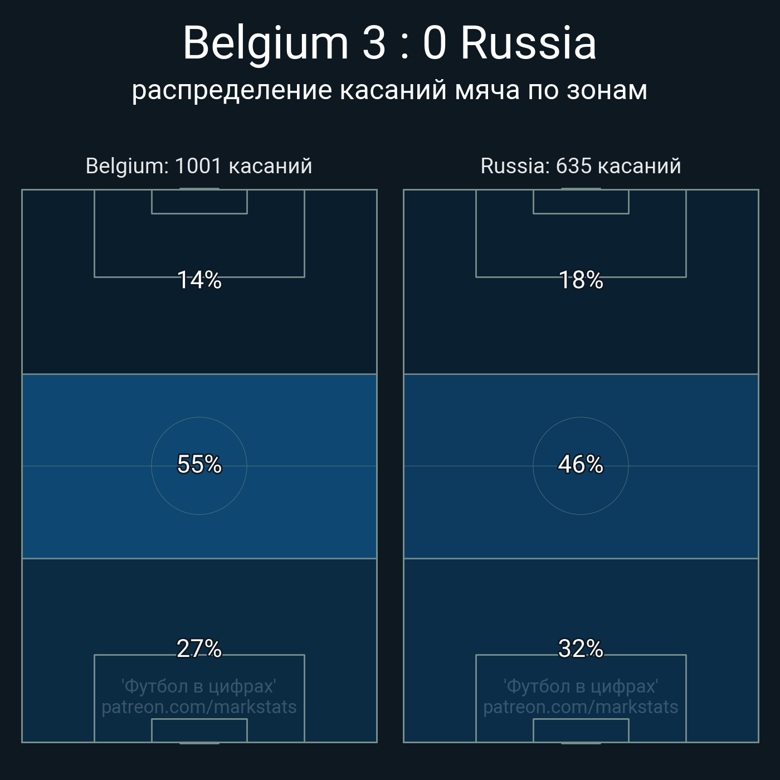Viewport: 780px width, 780px height.
Task: Click Belgium's 55% midfield zone label
Action: coord(199,464)
